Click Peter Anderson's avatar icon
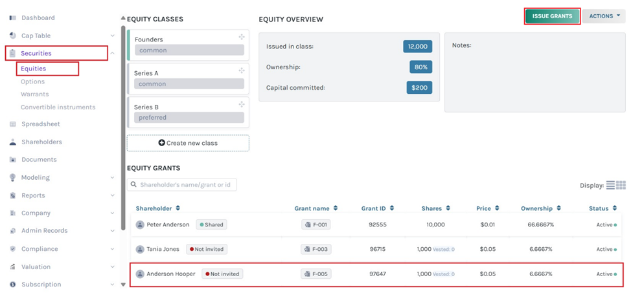The width and height of the screenshot is (631, 293). coord(140,224)
